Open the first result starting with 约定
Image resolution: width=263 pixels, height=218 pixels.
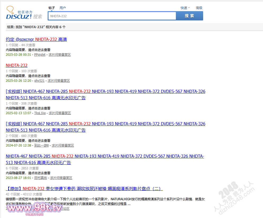(x=36, y=39)
